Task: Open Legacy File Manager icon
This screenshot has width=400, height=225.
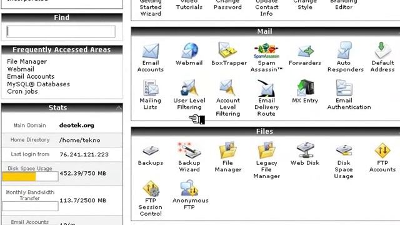Action: tap(266, 150)
